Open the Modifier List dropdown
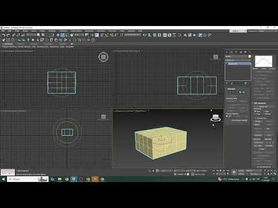This screenshot has height=208, width=278. [237, 60]
